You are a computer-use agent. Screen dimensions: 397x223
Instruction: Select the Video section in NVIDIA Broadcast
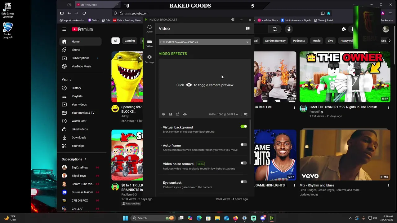pos(149,43)
